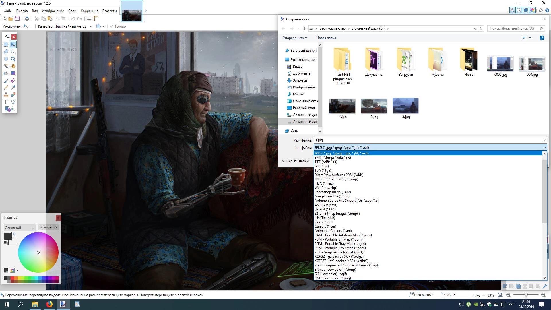The height and width of the screenshot is (310, 551).
Task: Select the Gradient tool
Action: tap(13, 73)
